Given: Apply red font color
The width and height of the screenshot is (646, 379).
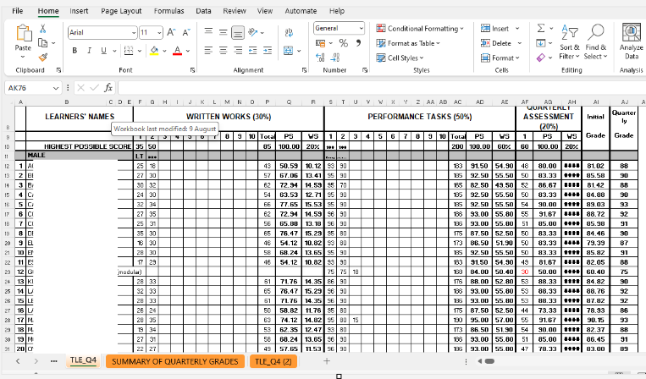Looking at the screenshot, I should (x=177, y=51).
